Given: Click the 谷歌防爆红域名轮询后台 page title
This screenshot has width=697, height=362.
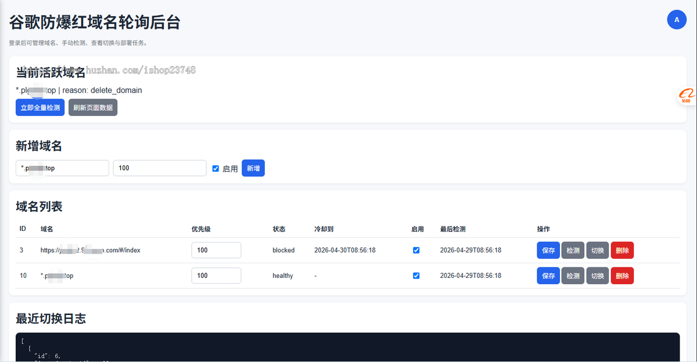Looking at the screenshot, I should point(95,22).
